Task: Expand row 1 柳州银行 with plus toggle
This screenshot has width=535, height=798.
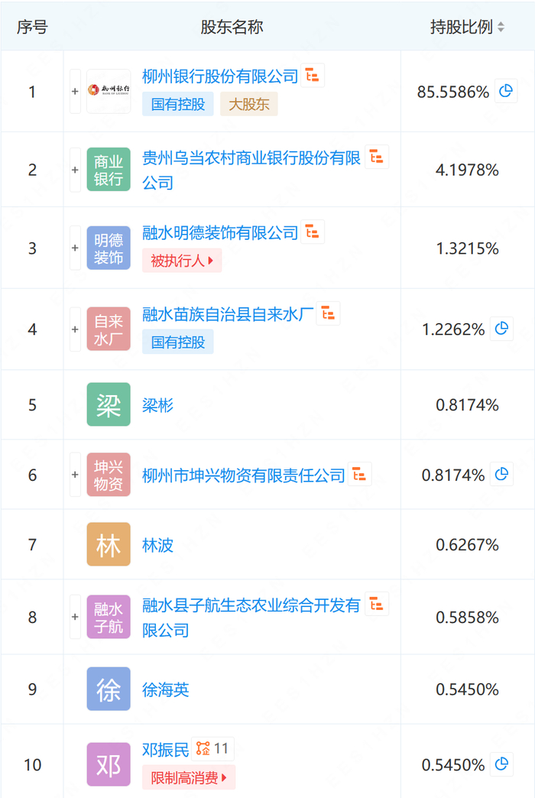Action: tap(75, 91)
